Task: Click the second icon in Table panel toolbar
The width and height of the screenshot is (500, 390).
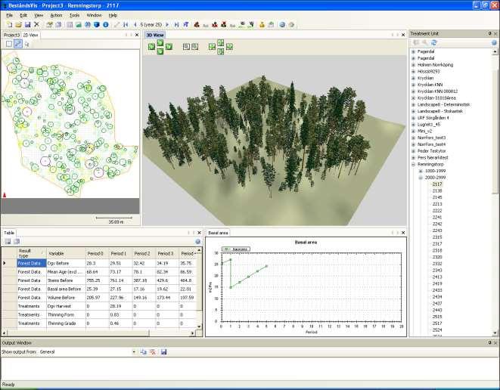Action: [x=17, y=242]
